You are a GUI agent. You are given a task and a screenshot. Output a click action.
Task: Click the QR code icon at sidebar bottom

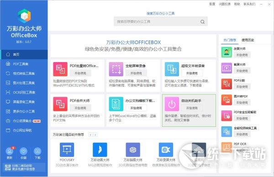8,167
